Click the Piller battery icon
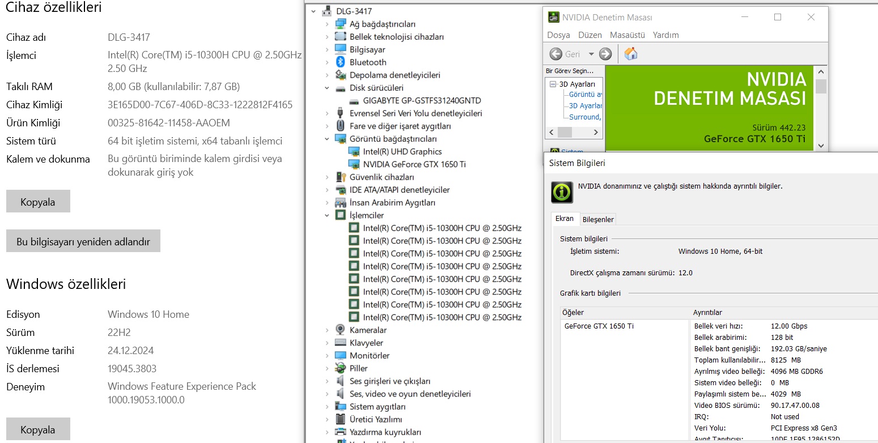Screen dimensions: 878x443 point(340,368)
